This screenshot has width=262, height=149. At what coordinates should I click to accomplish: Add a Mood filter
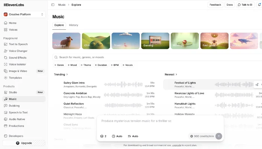[72, 65]
